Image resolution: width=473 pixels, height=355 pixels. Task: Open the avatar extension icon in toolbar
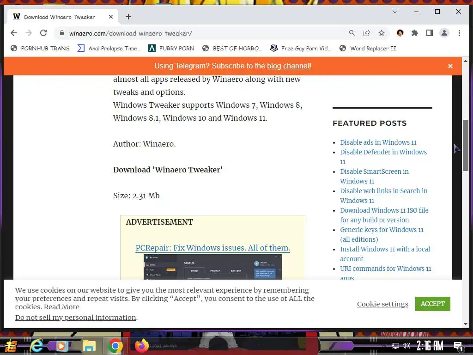tap(400, 33)
